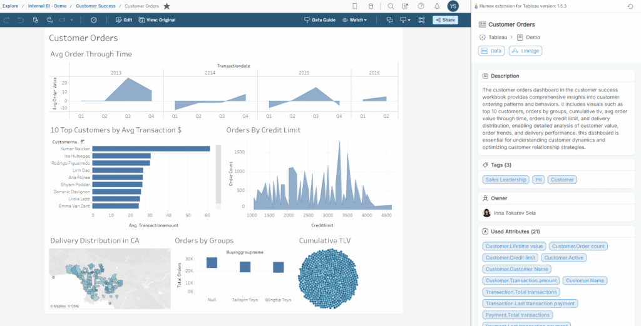
Task: Refresh the Illumex extension panel
Action: click(x=630, y=6)
